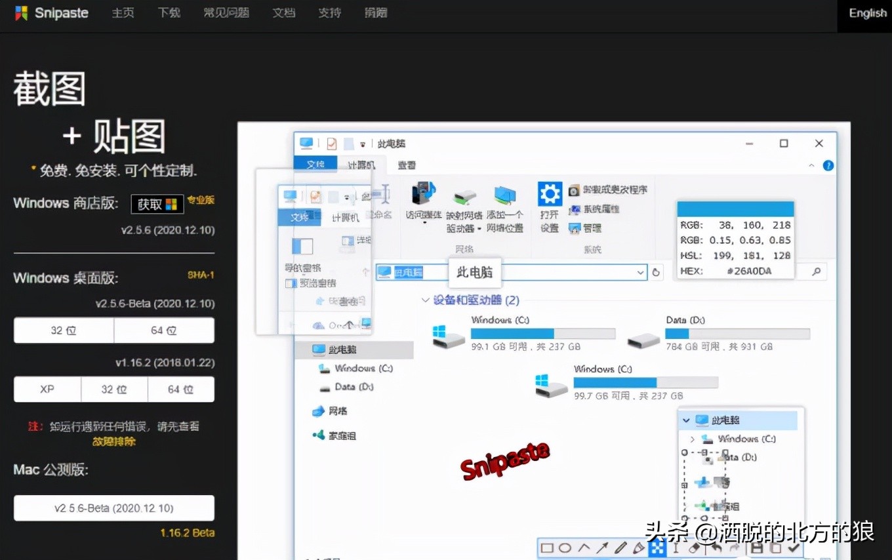Image resolution: width=892 pixels, height=560 pixels.
Task: Collapse the ribbon with the chevron near help
Action: coord(812,165)
